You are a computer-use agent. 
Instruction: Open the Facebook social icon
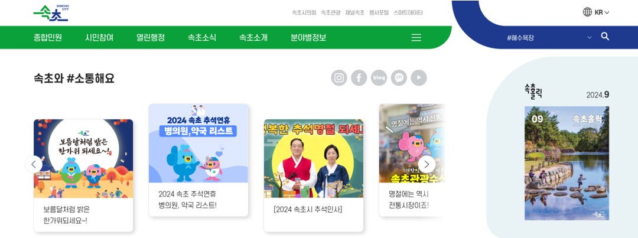pyautogui.click(x=359, y=78)
